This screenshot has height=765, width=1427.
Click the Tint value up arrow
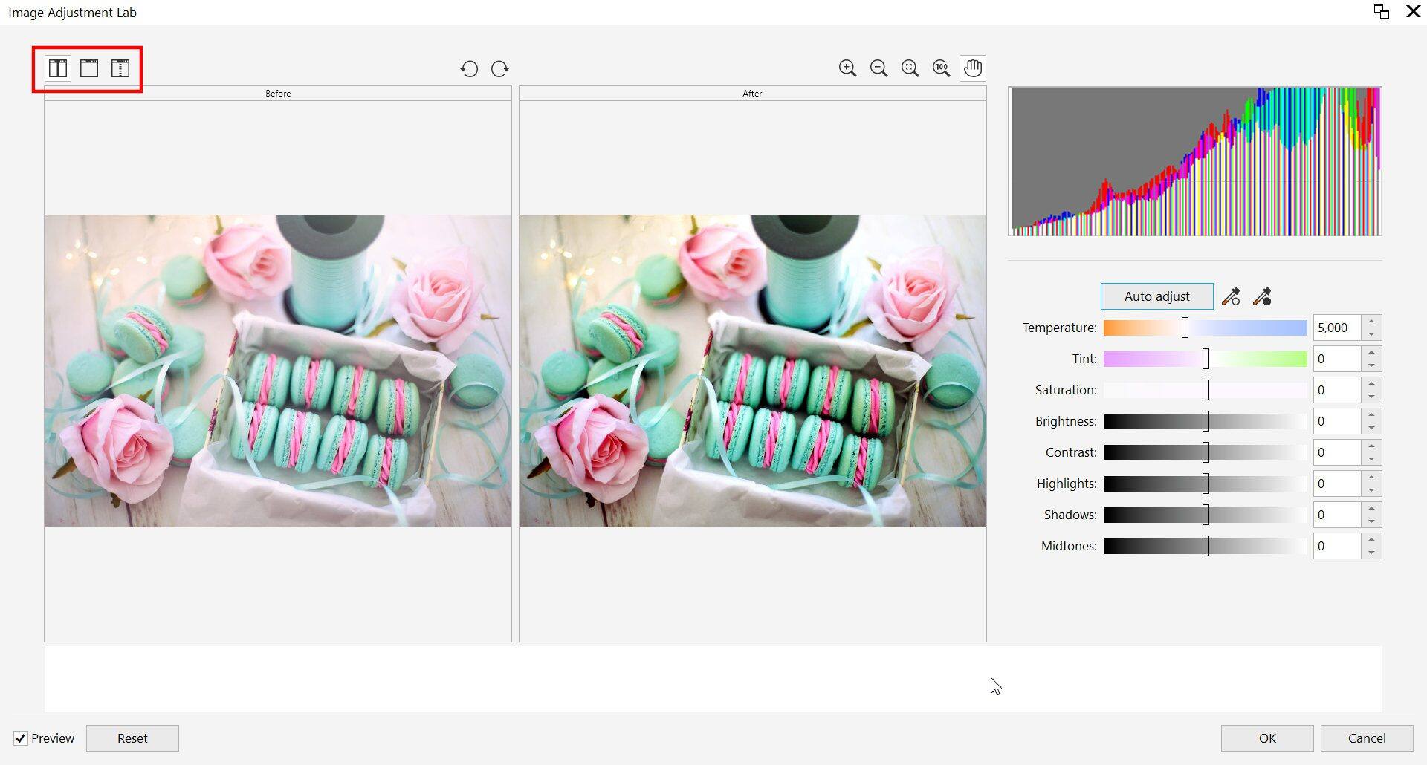point(1372,354)
